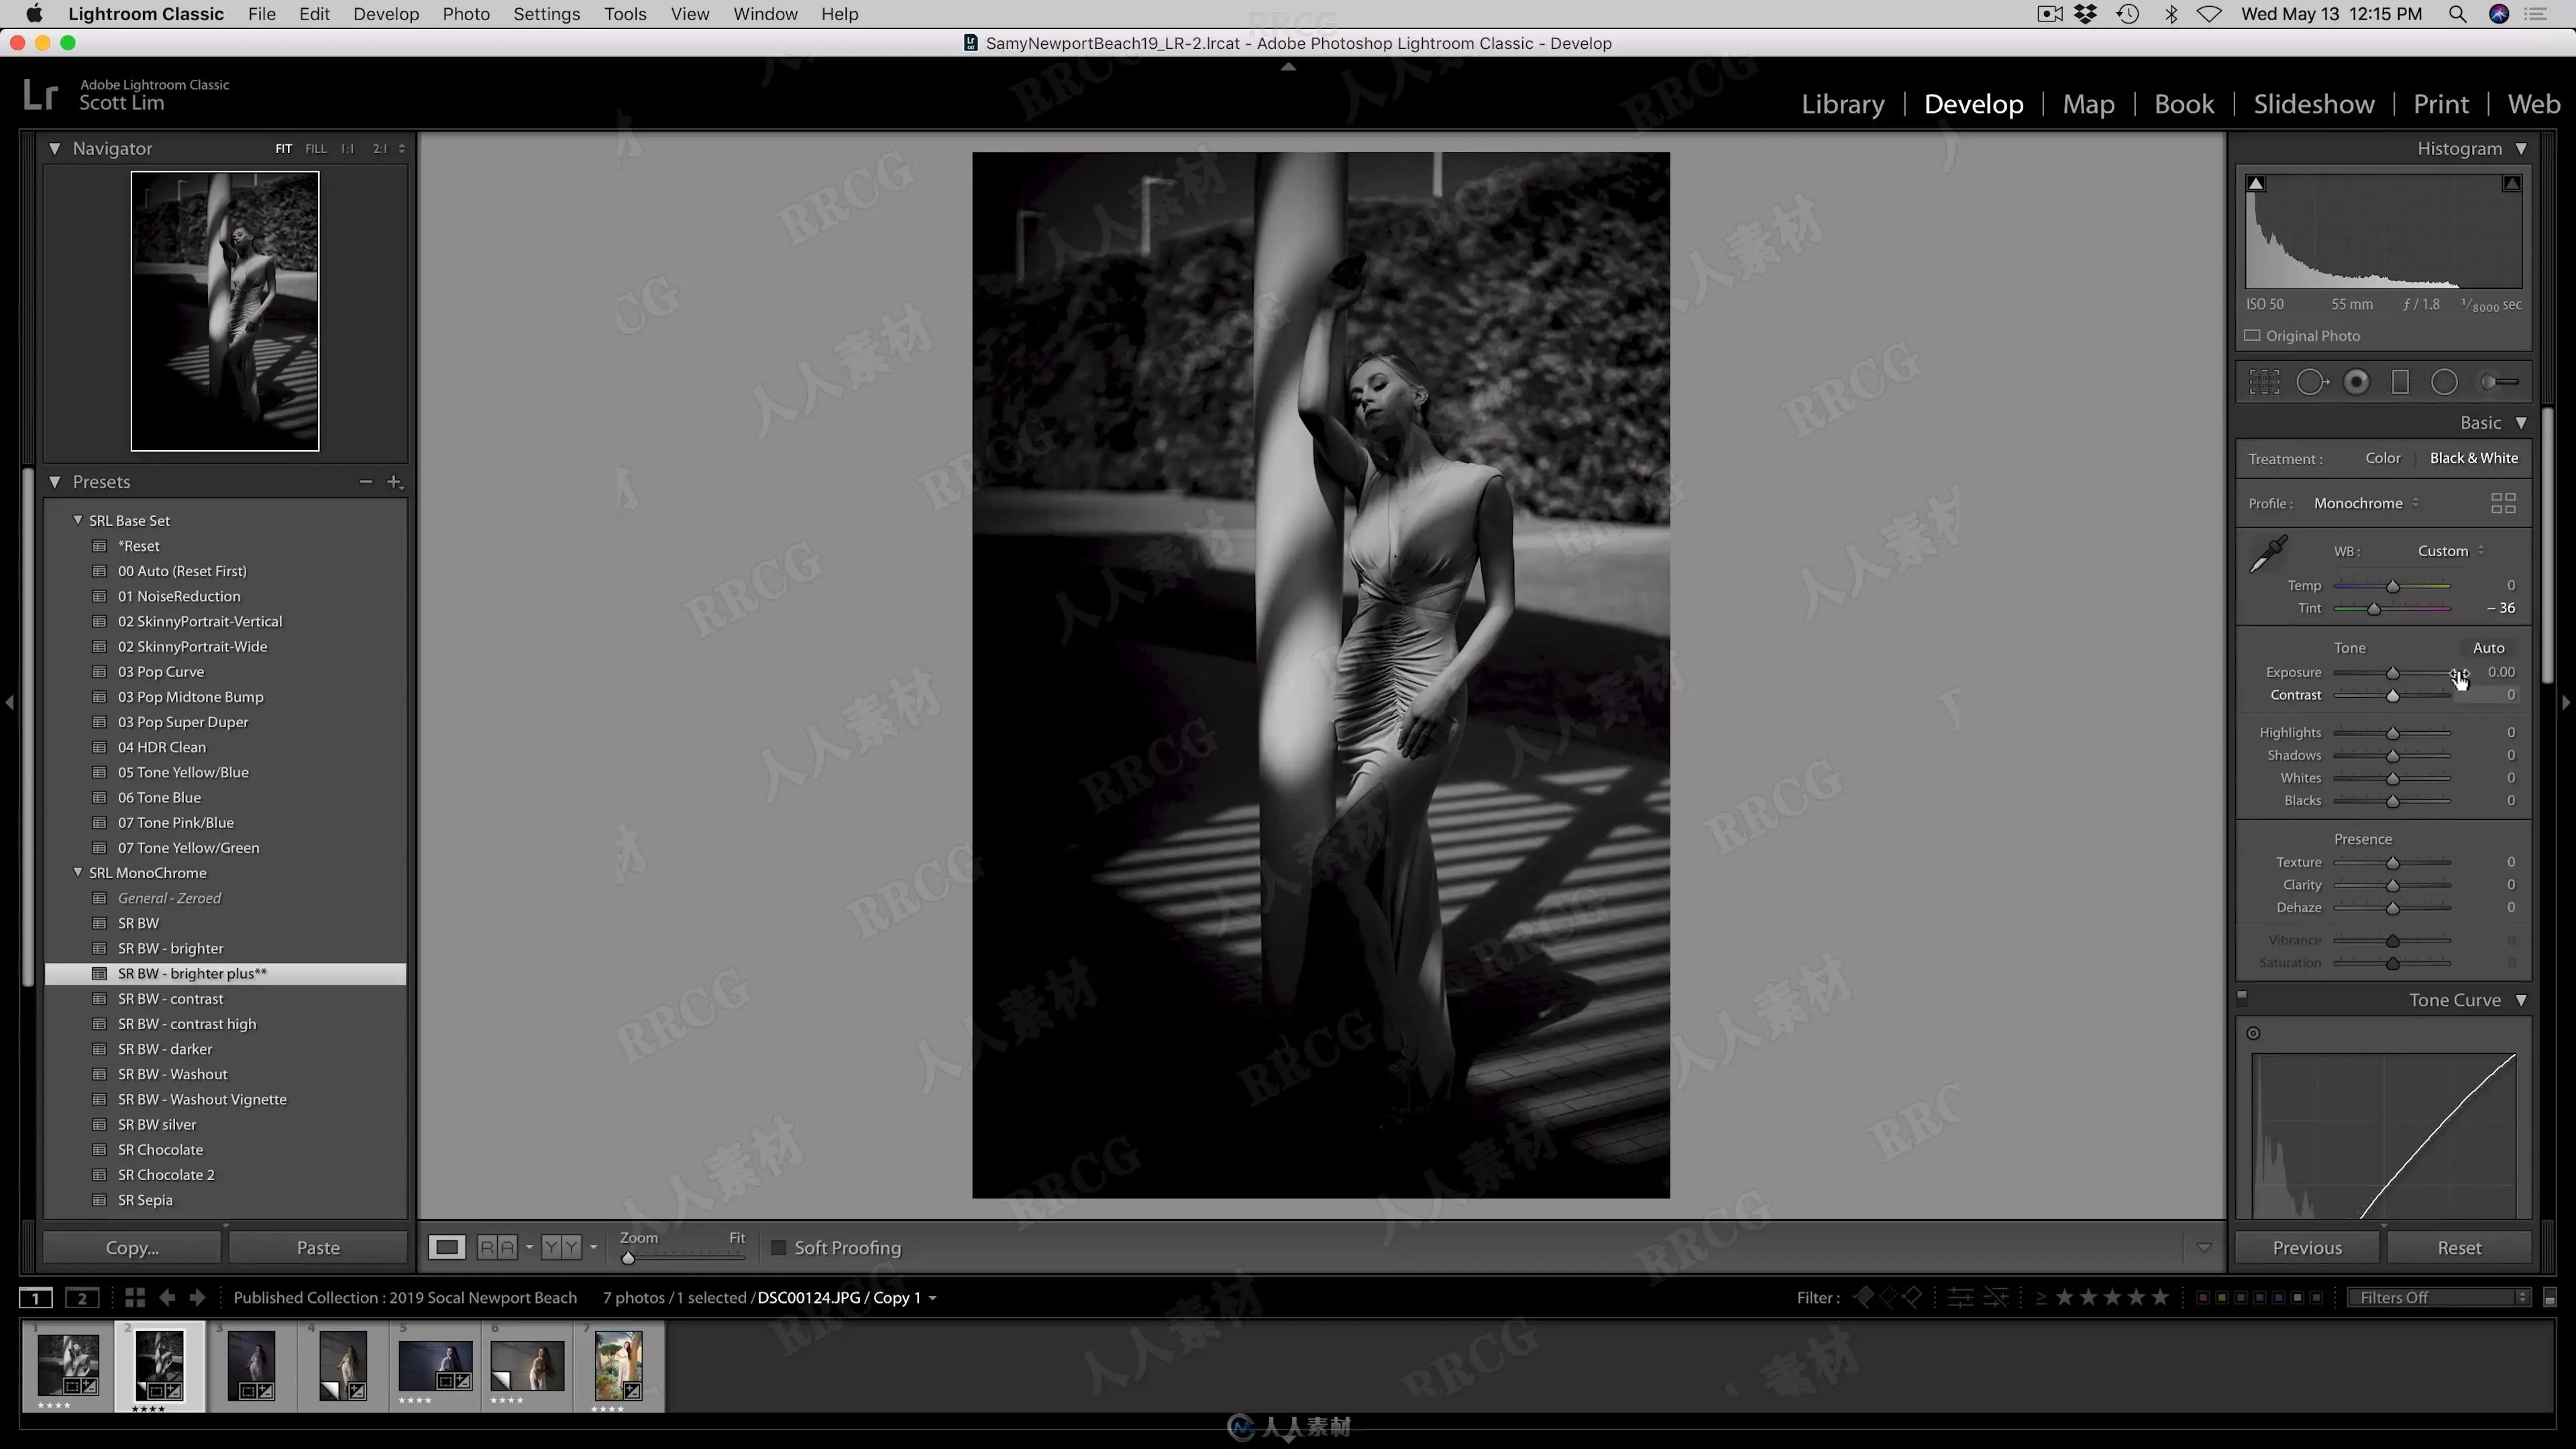Open Grid view from filmstrip bar
Screen dimensions: 2576x1449
point(135,1298)
